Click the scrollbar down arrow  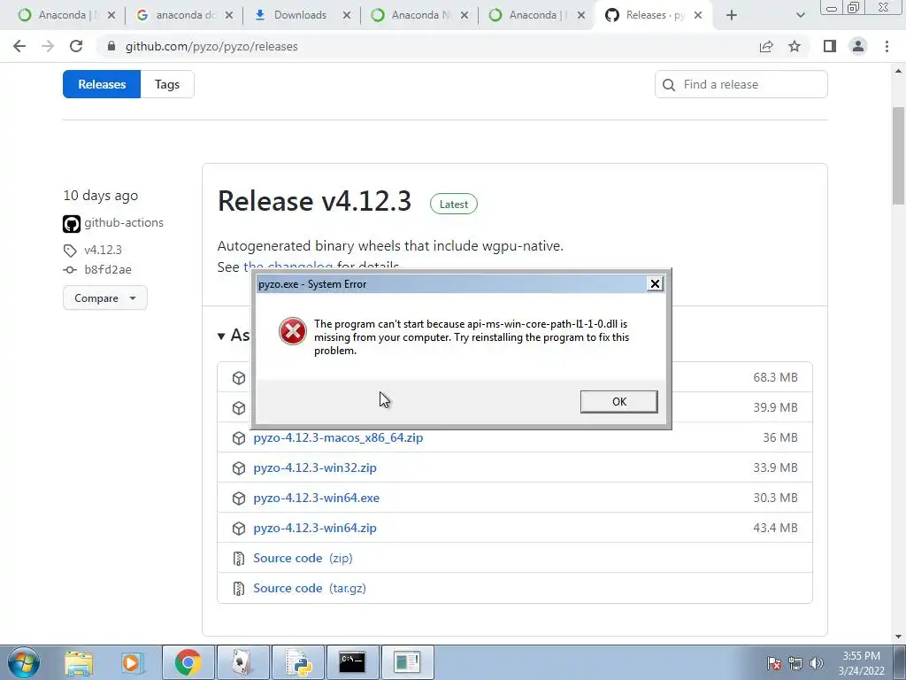pos(899,637)
